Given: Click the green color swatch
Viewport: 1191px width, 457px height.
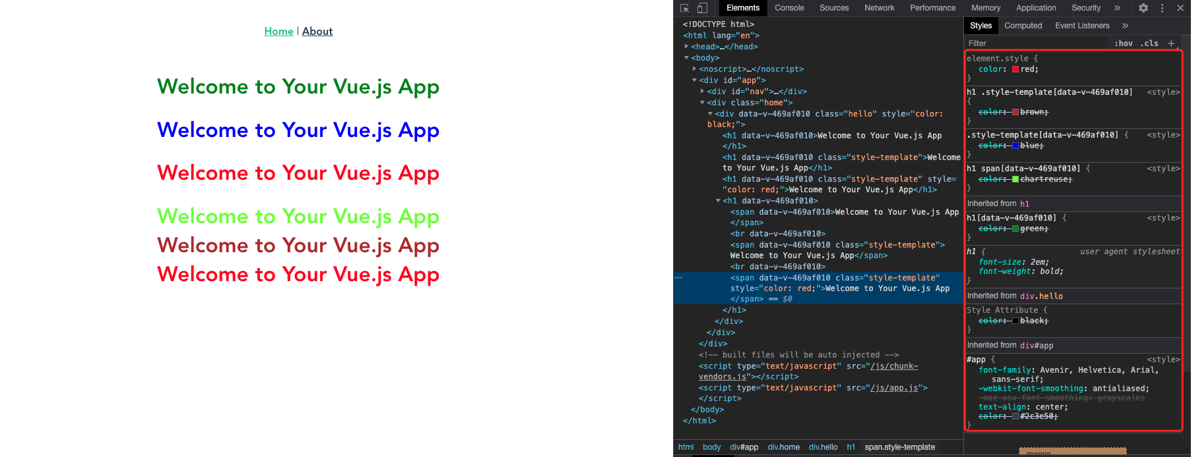Looking at the screenshot, I should 1015,228.
